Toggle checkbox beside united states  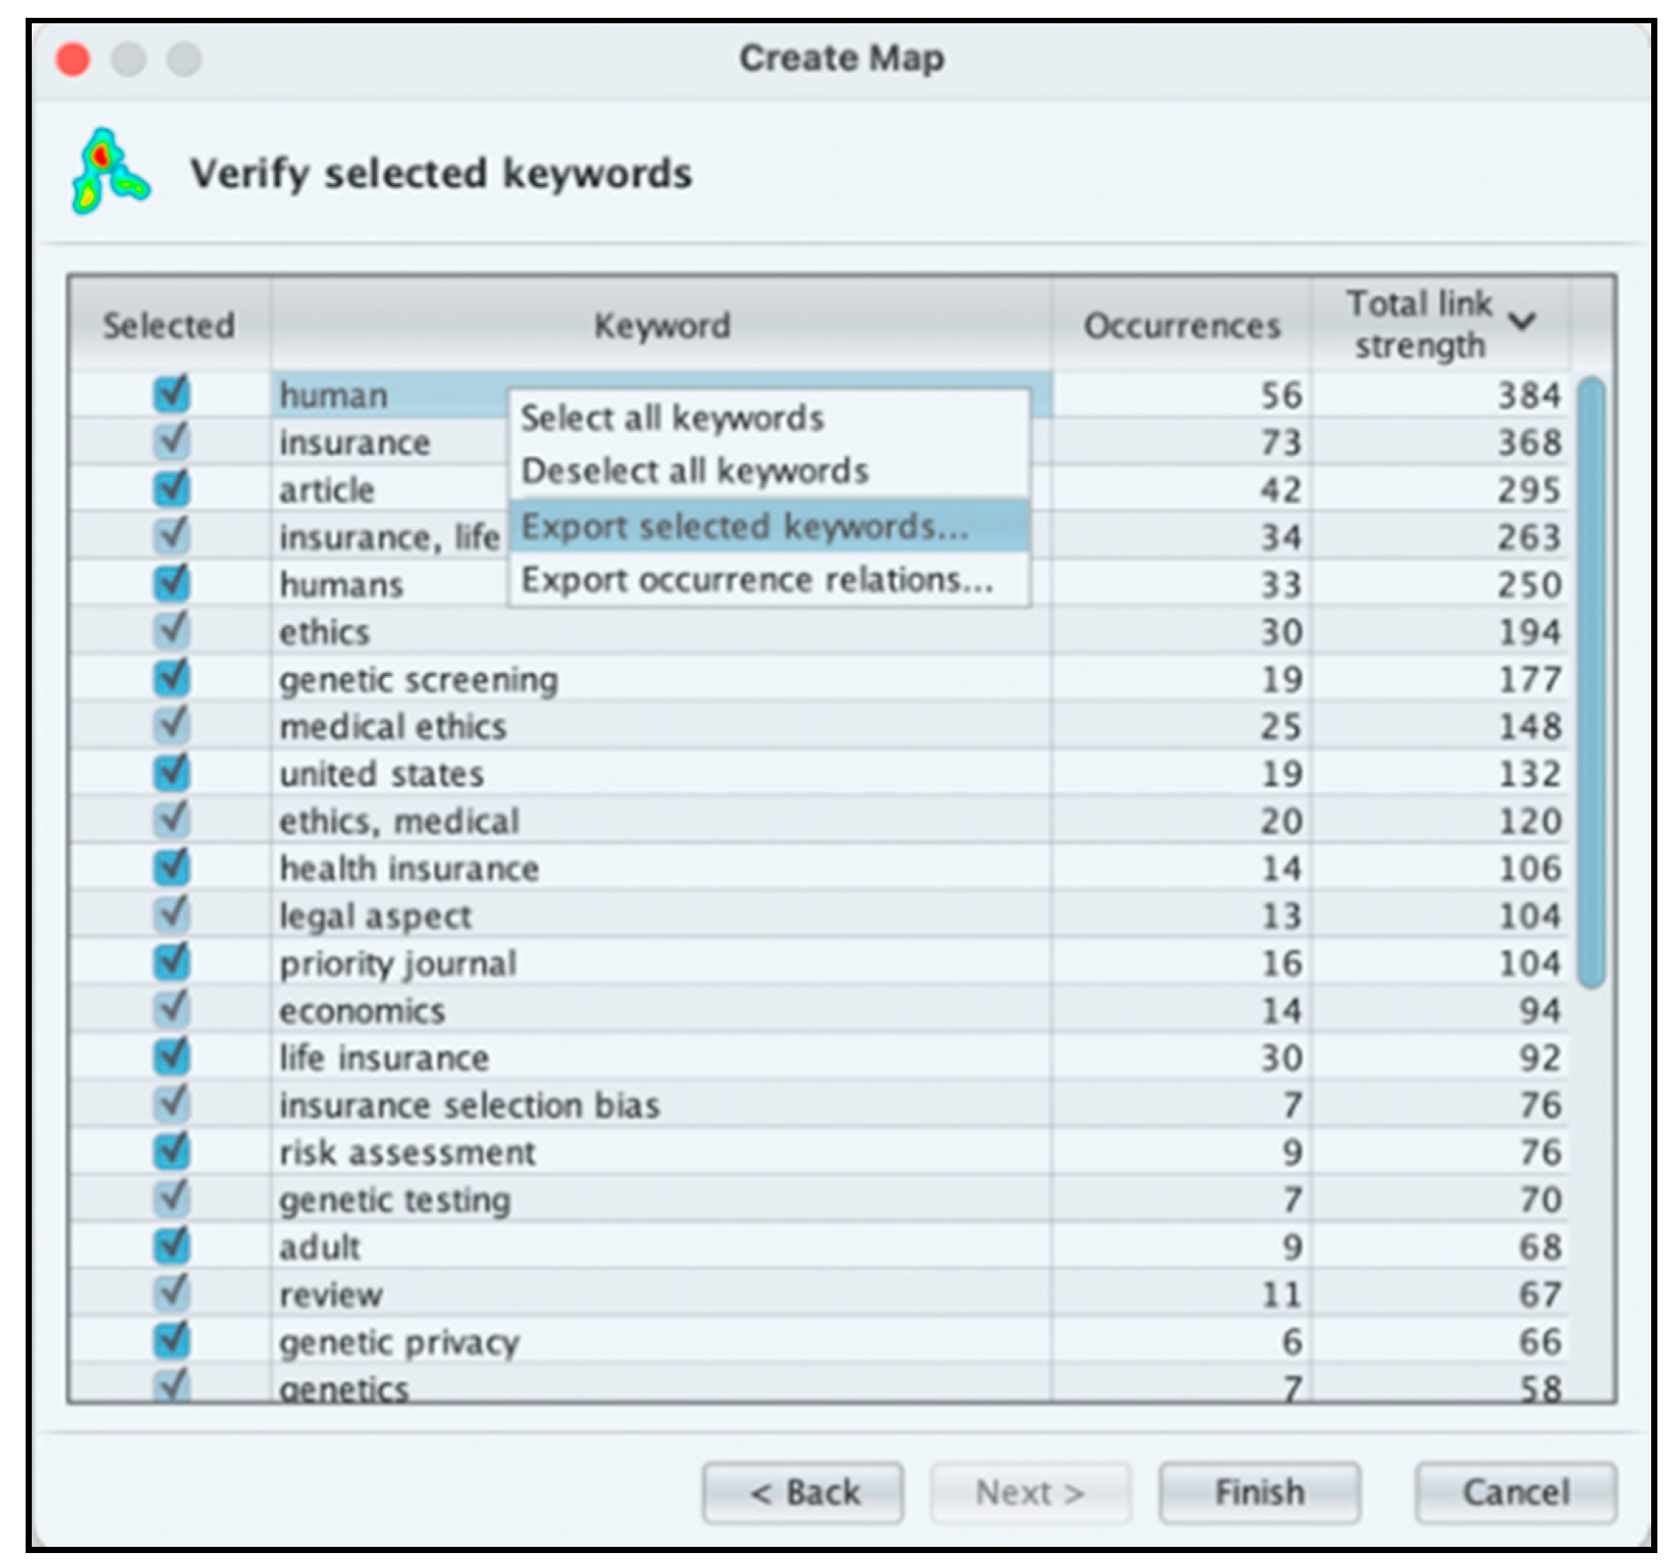click(x=172, y=773)
